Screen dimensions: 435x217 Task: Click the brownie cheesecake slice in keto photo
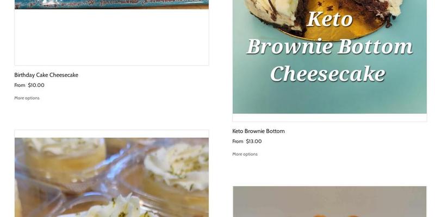pyautogui.click(x=277, y=14)
